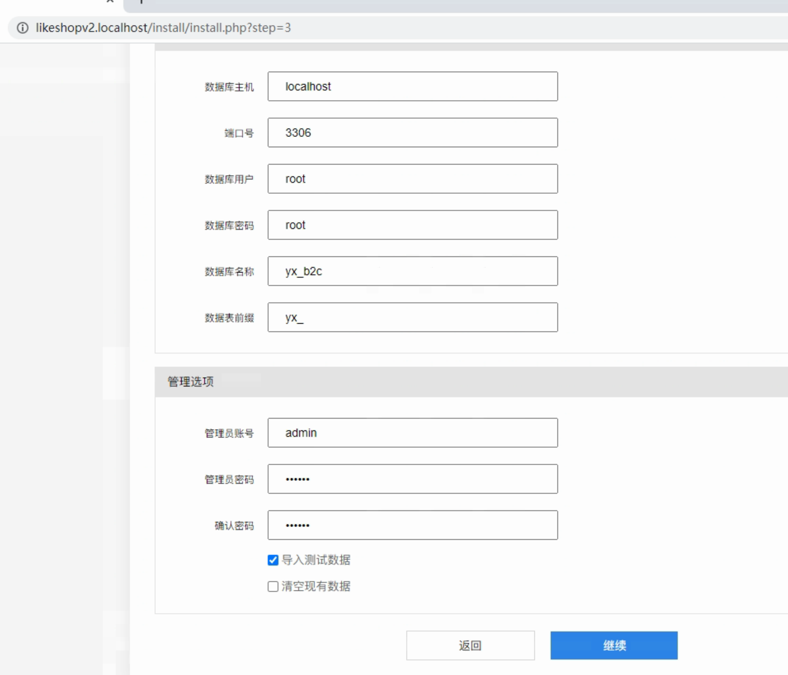This screenshot has width=788, height=675.
Task: Click the 数据库名称 label
Action: pos(229,272)
